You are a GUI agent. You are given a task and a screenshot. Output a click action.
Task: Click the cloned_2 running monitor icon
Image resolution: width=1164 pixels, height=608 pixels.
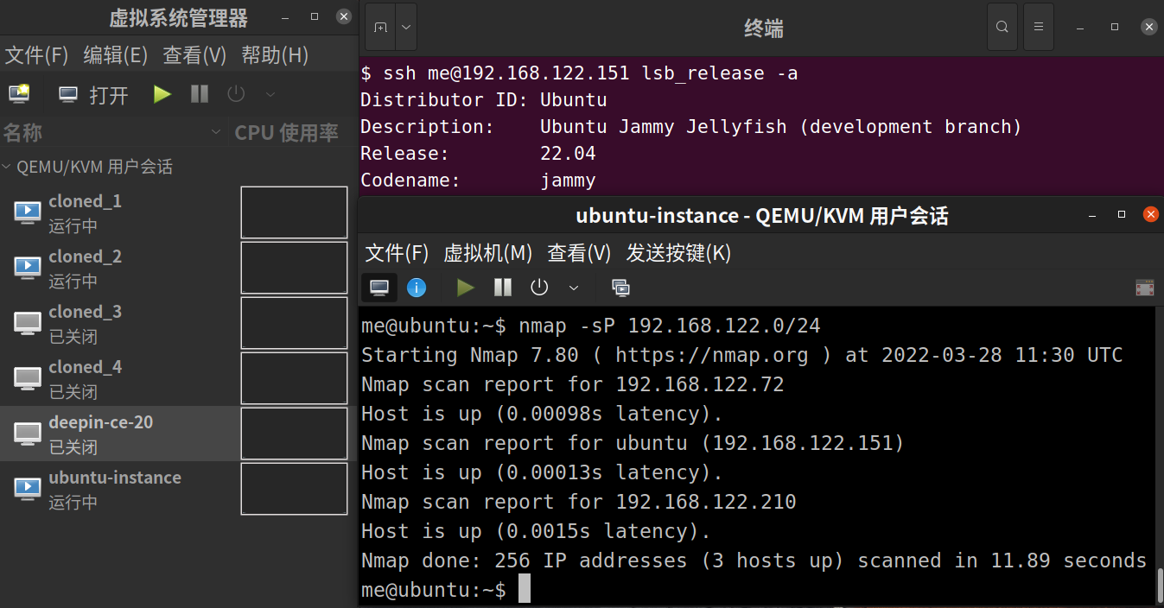click(x=28, y=267)
